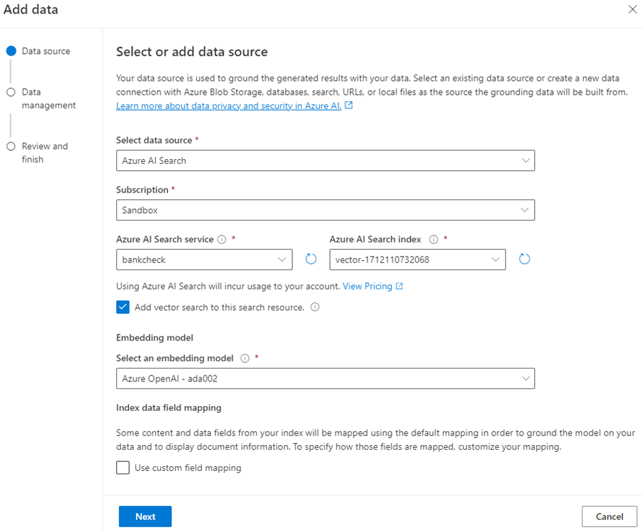Image resolution: width=642 pixels, height=531 pixels.
Task: Click the Add data dialog title
Action: point(31,10)
